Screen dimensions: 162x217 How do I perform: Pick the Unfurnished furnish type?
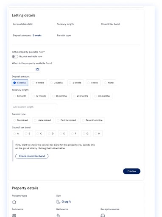pos(43,120)
